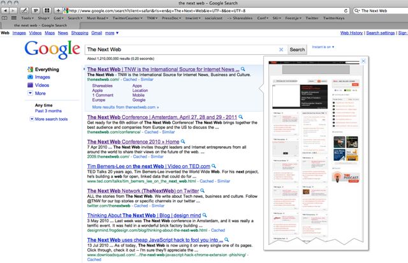Open Similar link for Twitter result

[x=158, y=206]
